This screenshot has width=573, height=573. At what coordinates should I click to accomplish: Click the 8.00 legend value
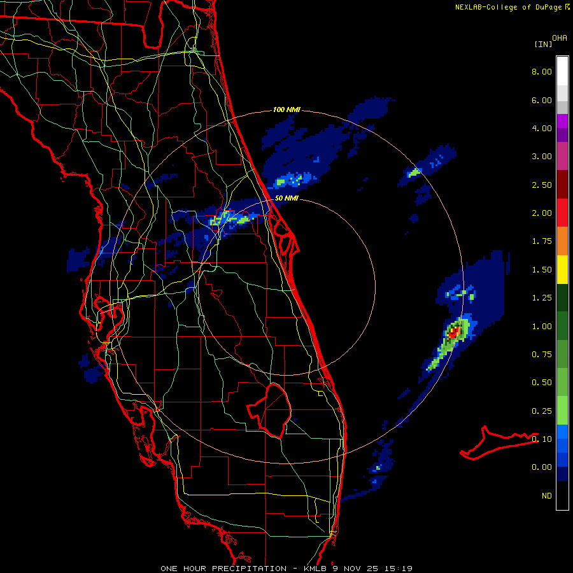[542, 71]
